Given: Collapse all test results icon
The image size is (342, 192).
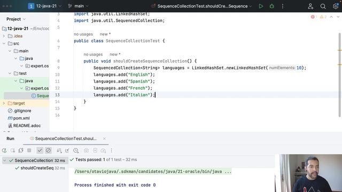Looking at the screenshot, I should pyautogui.click(x=67, y=150).
